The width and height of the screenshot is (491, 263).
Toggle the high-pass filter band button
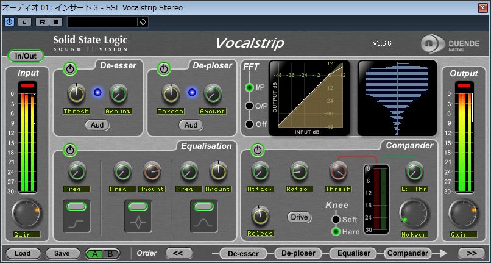point(76,206)
